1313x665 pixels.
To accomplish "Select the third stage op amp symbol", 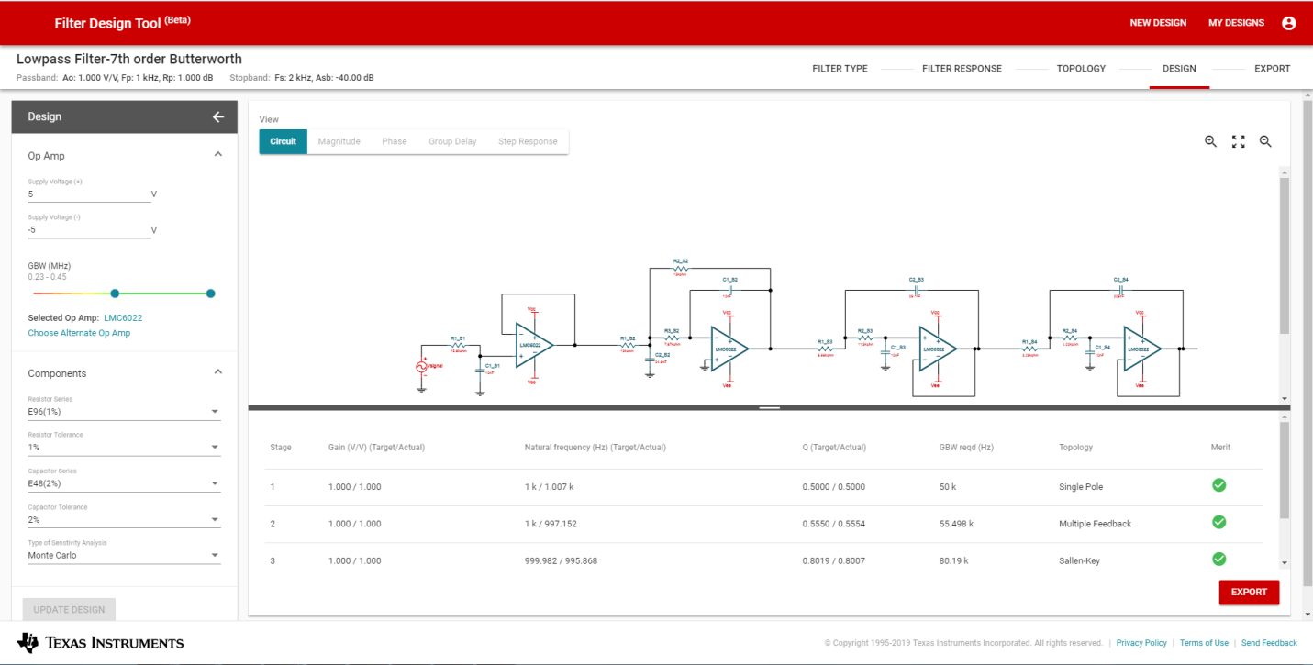I will [x=937, y=349].
